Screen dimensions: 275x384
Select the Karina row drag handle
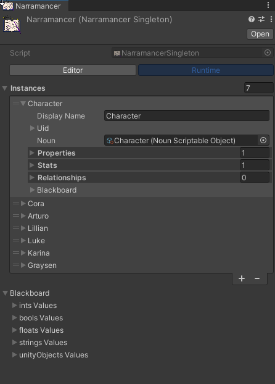16,253
